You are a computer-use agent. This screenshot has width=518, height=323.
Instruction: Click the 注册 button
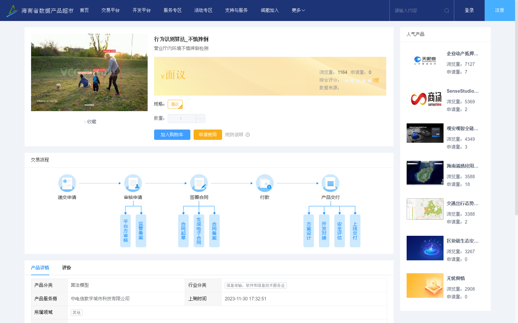click(x=500, y=10)
